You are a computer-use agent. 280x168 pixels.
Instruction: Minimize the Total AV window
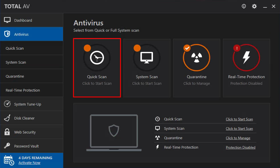coord(265,7)
